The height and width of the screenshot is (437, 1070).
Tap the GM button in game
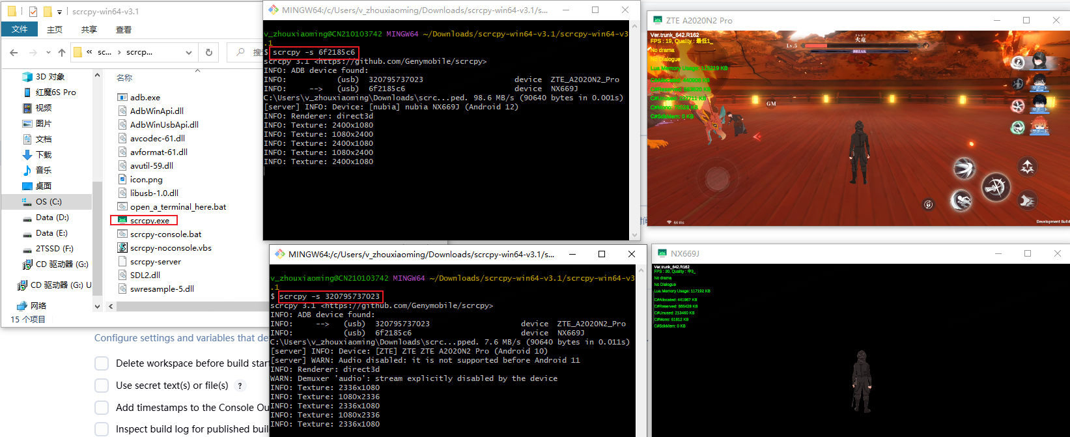771,104
